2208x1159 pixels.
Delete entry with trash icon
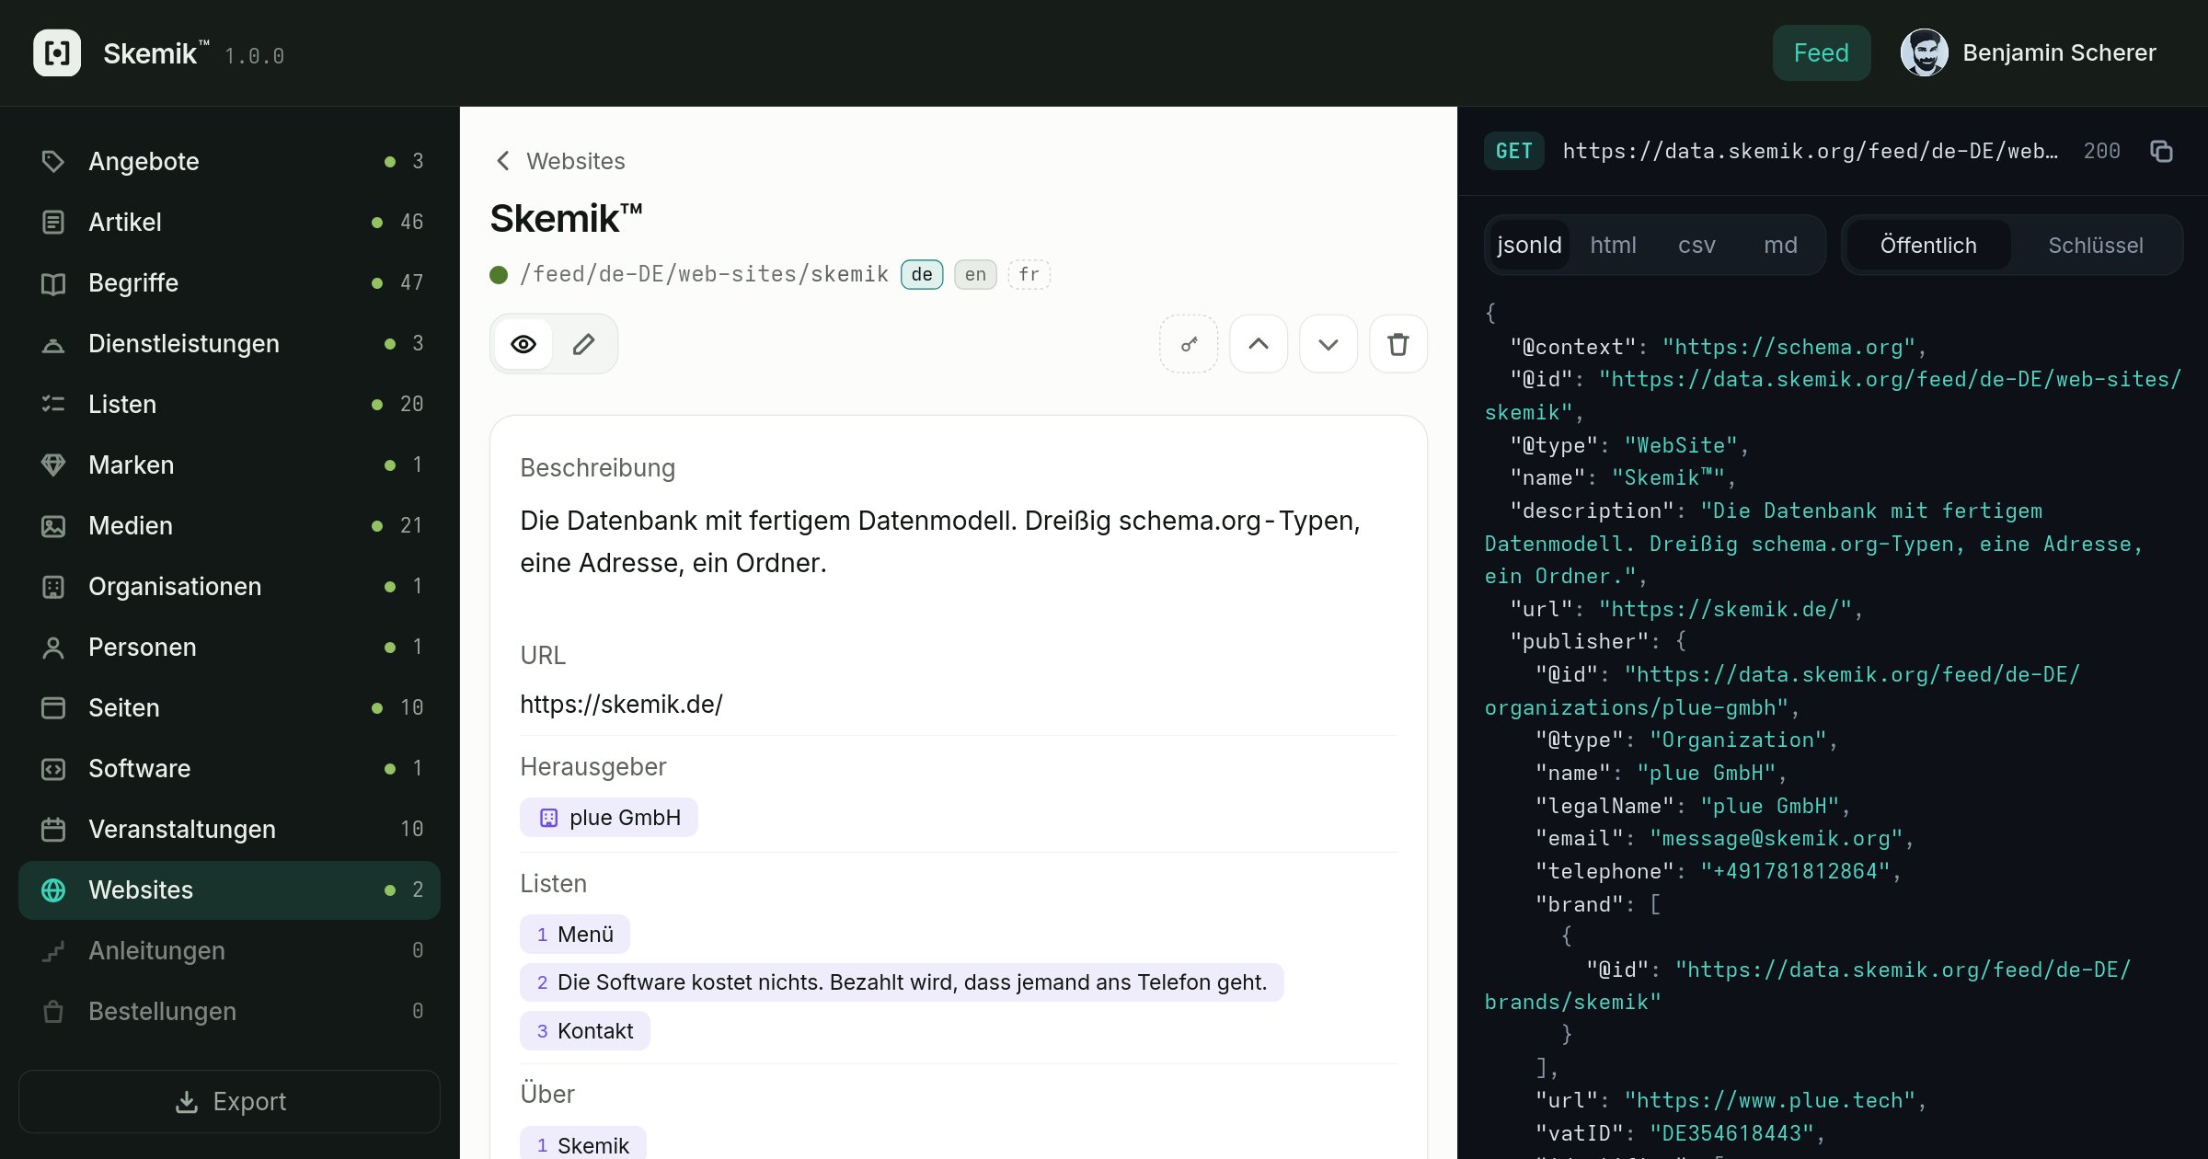point(1397,344)
